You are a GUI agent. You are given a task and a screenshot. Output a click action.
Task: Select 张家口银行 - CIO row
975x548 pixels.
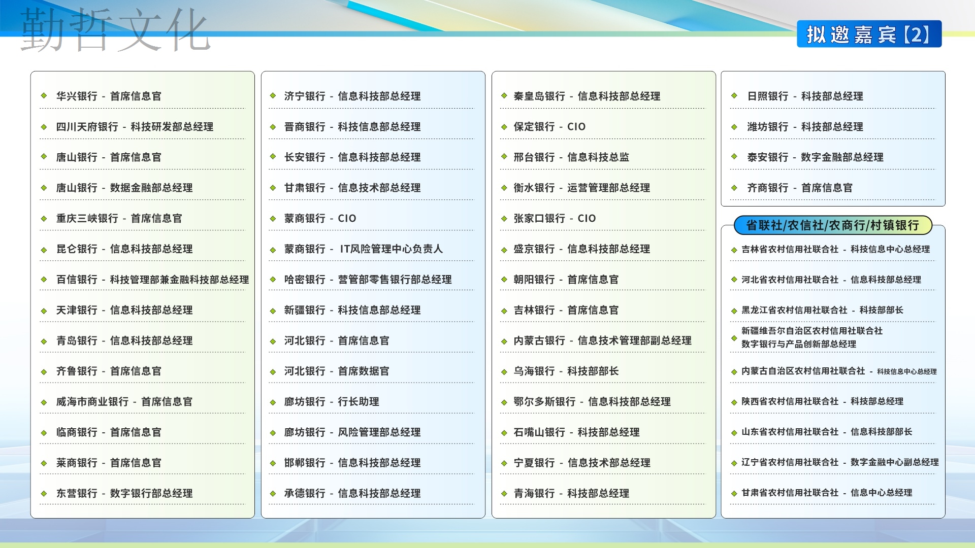[x=555, y=218]
